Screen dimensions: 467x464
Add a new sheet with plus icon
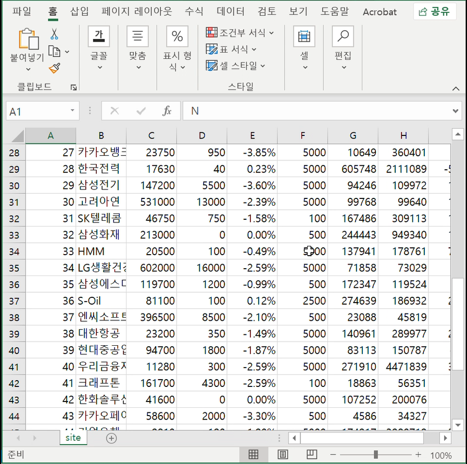[x=111, y=438]
